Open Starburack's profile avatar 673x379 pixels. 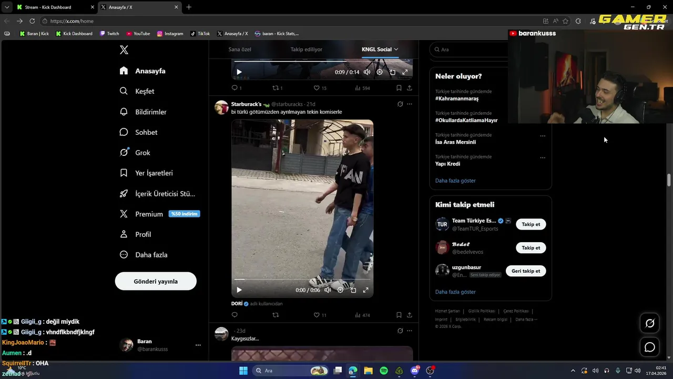(x=221, y=107)
